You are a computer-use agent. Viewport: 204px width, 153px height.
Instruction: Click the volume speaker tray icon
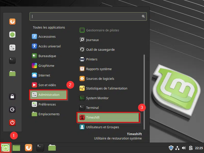coord(184,148)
